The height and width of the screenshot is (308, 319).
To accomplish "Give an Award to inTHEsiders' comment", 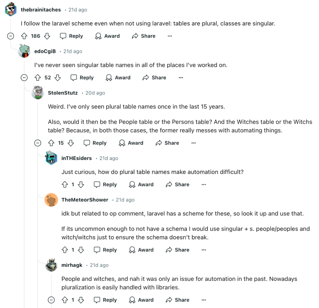I will 141,184.
